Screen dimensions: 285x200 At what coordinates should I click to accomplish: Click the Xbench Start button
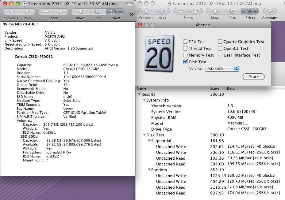254,77
